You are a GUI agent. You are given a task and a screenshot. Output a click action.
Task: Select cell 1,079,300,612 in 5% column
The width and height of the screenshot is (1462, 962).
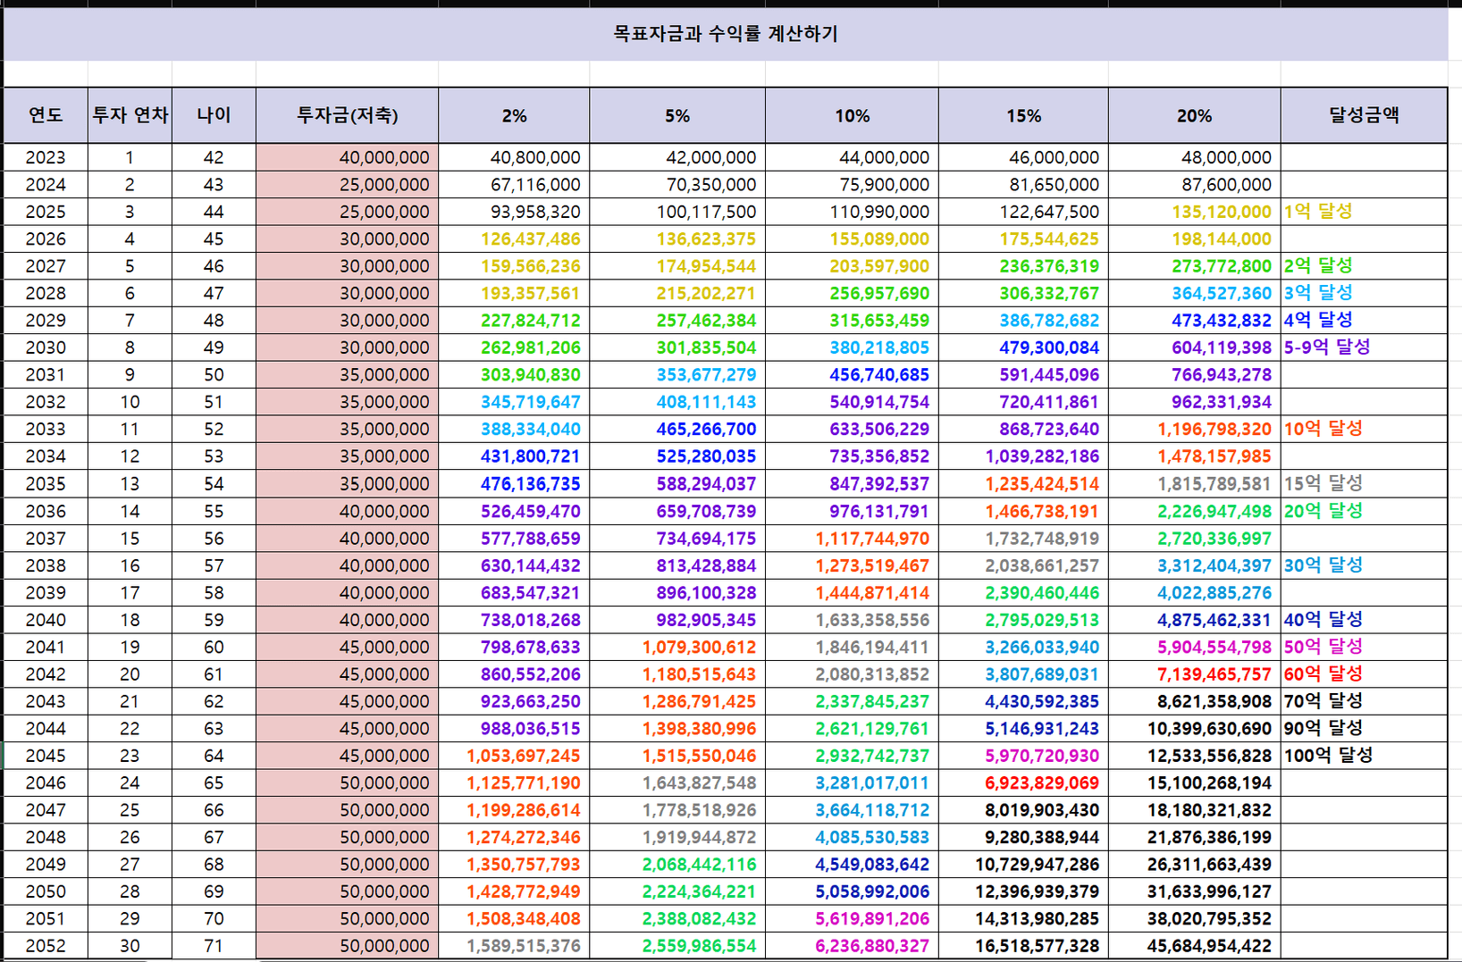pyautogui.click(x=677, y=647)
